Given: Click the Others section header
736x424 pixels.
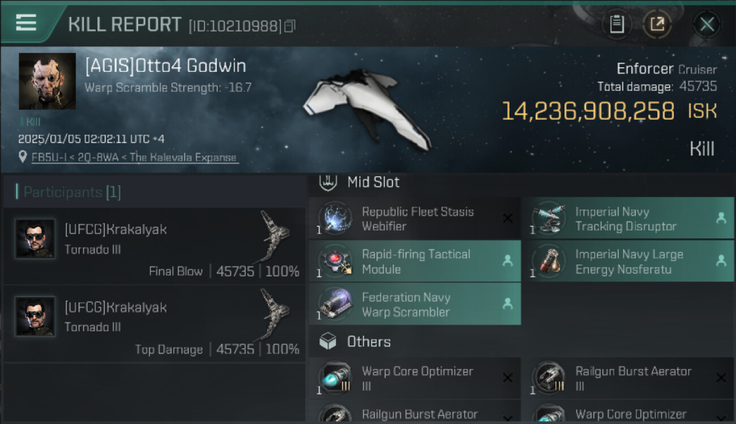Looking at the screenshot, I should [368, 341].
